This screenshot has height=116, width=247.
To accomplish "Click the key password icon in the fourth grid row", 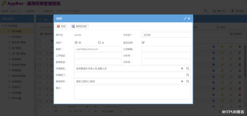I will (x=222, y=65).
